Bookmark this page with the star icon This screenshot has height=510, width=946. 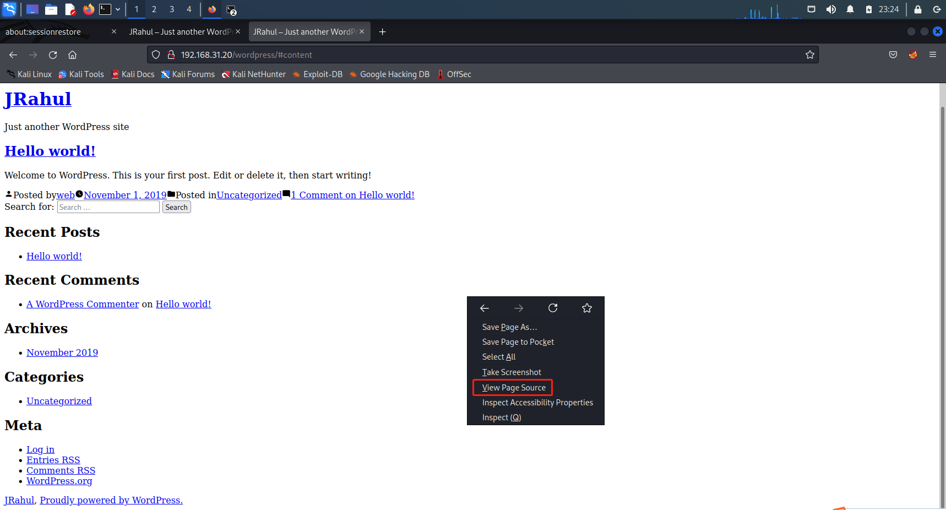coord(810,55)
